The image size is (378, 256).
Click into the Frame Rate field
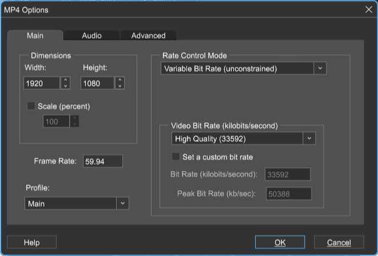[103, 161]
